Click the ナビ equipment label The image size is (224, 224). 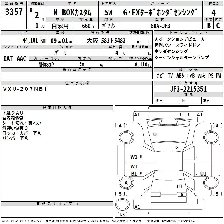coord(160,75)
